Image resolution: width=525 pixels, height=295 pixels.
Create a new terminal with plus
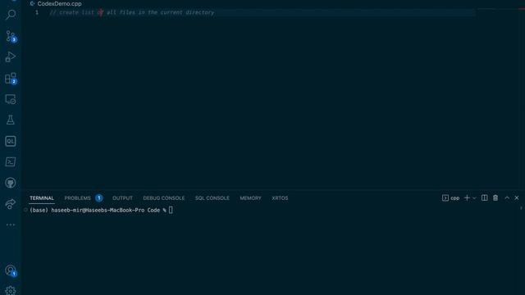tap(467, 198)
